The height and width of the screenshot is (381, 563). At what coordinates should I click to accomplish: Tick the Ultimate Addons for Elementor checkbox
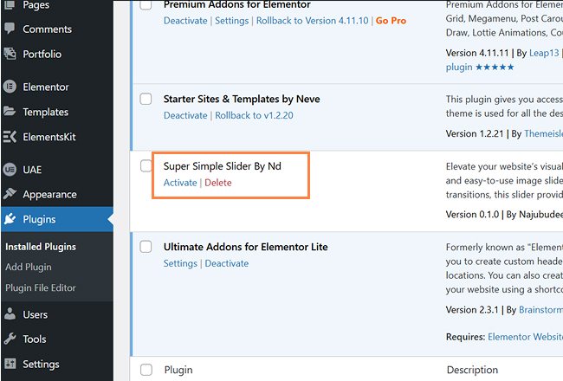tap(146, 247)
